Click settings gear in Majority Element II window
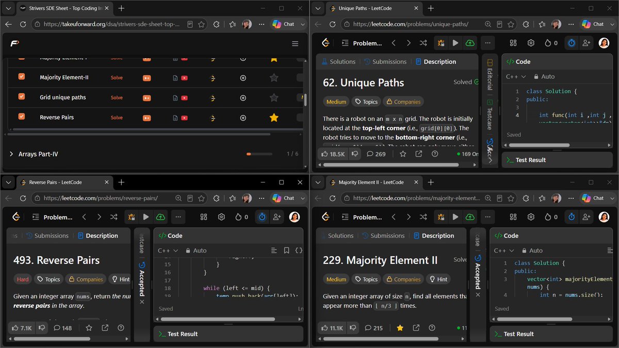Viewport: 619px width, 348px height. tap(531, 217)
